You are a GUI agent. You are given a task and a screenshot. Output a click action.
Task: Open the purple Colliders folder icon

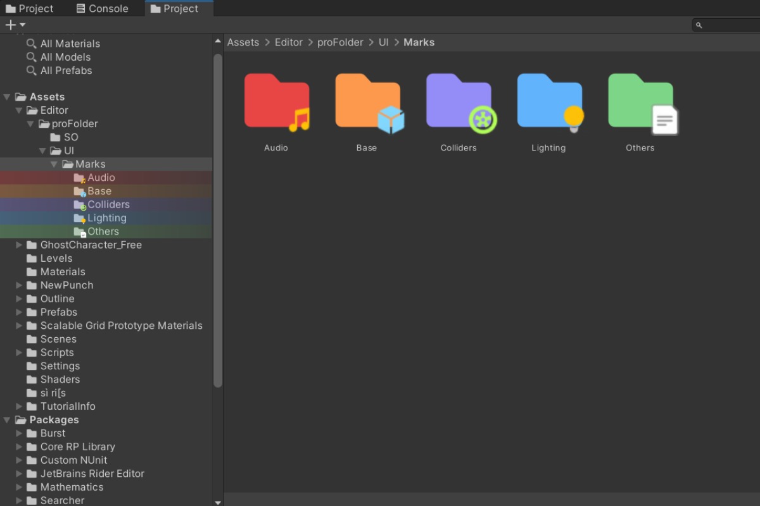coord(459,102)
